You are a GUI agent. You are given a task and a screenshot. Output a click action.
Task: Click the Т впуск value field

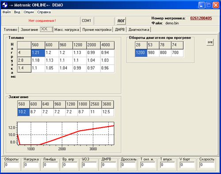[167, 165]
